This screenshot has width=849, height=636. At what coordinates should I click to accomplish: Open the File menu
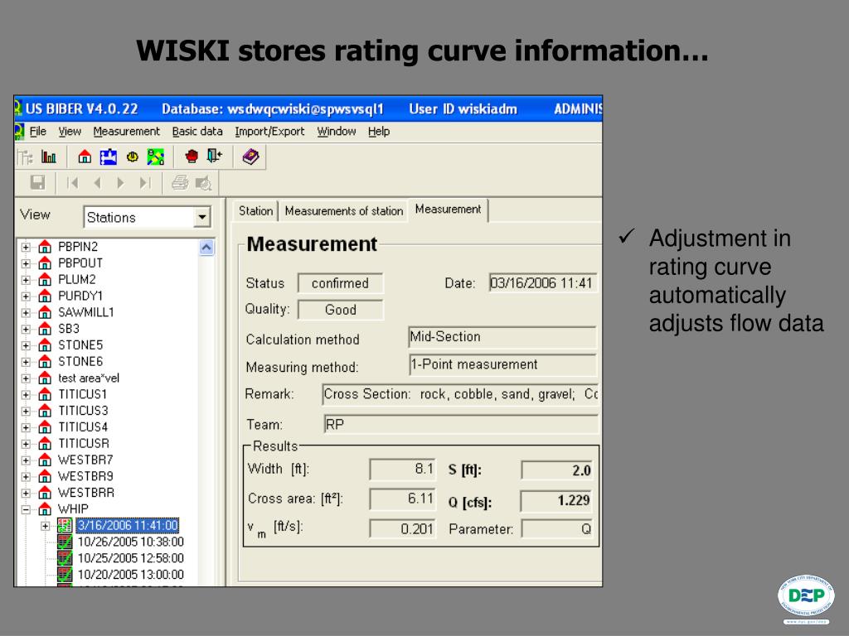click(38, 132)
